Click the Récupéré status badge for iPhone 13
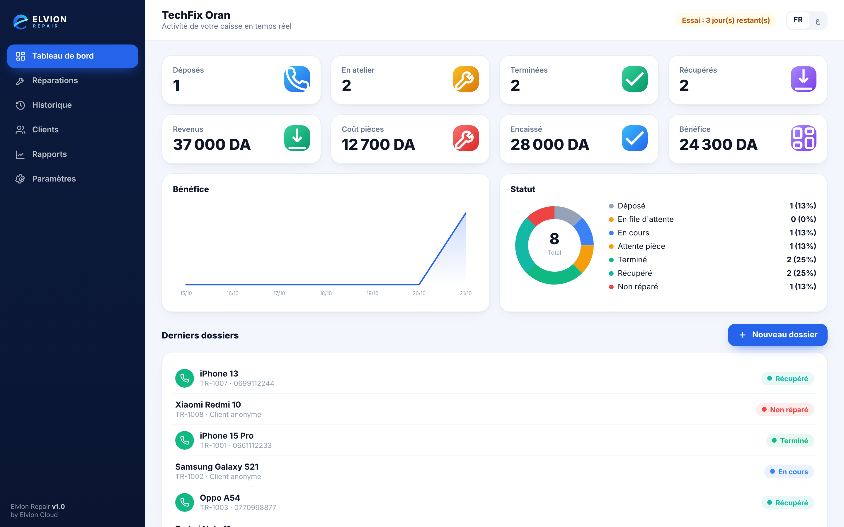 tap(787, 379)
